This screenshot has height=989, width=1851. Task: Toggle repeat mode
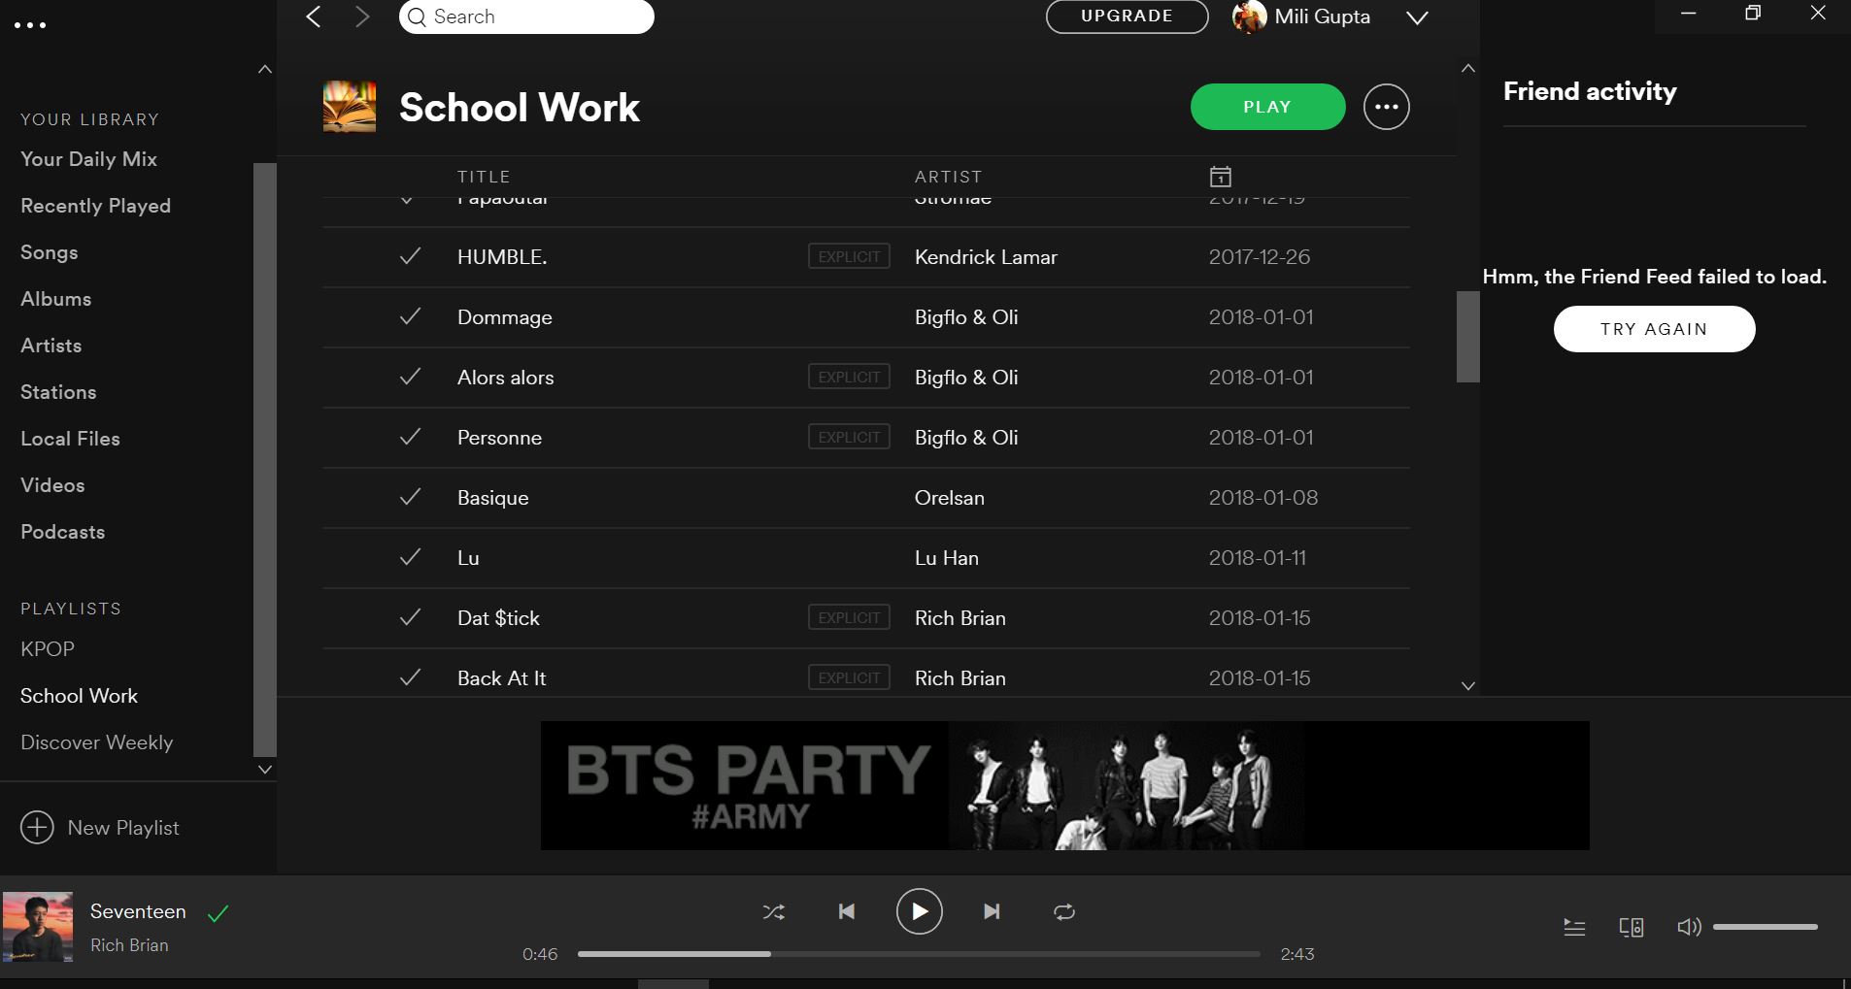pos(1064,911)
